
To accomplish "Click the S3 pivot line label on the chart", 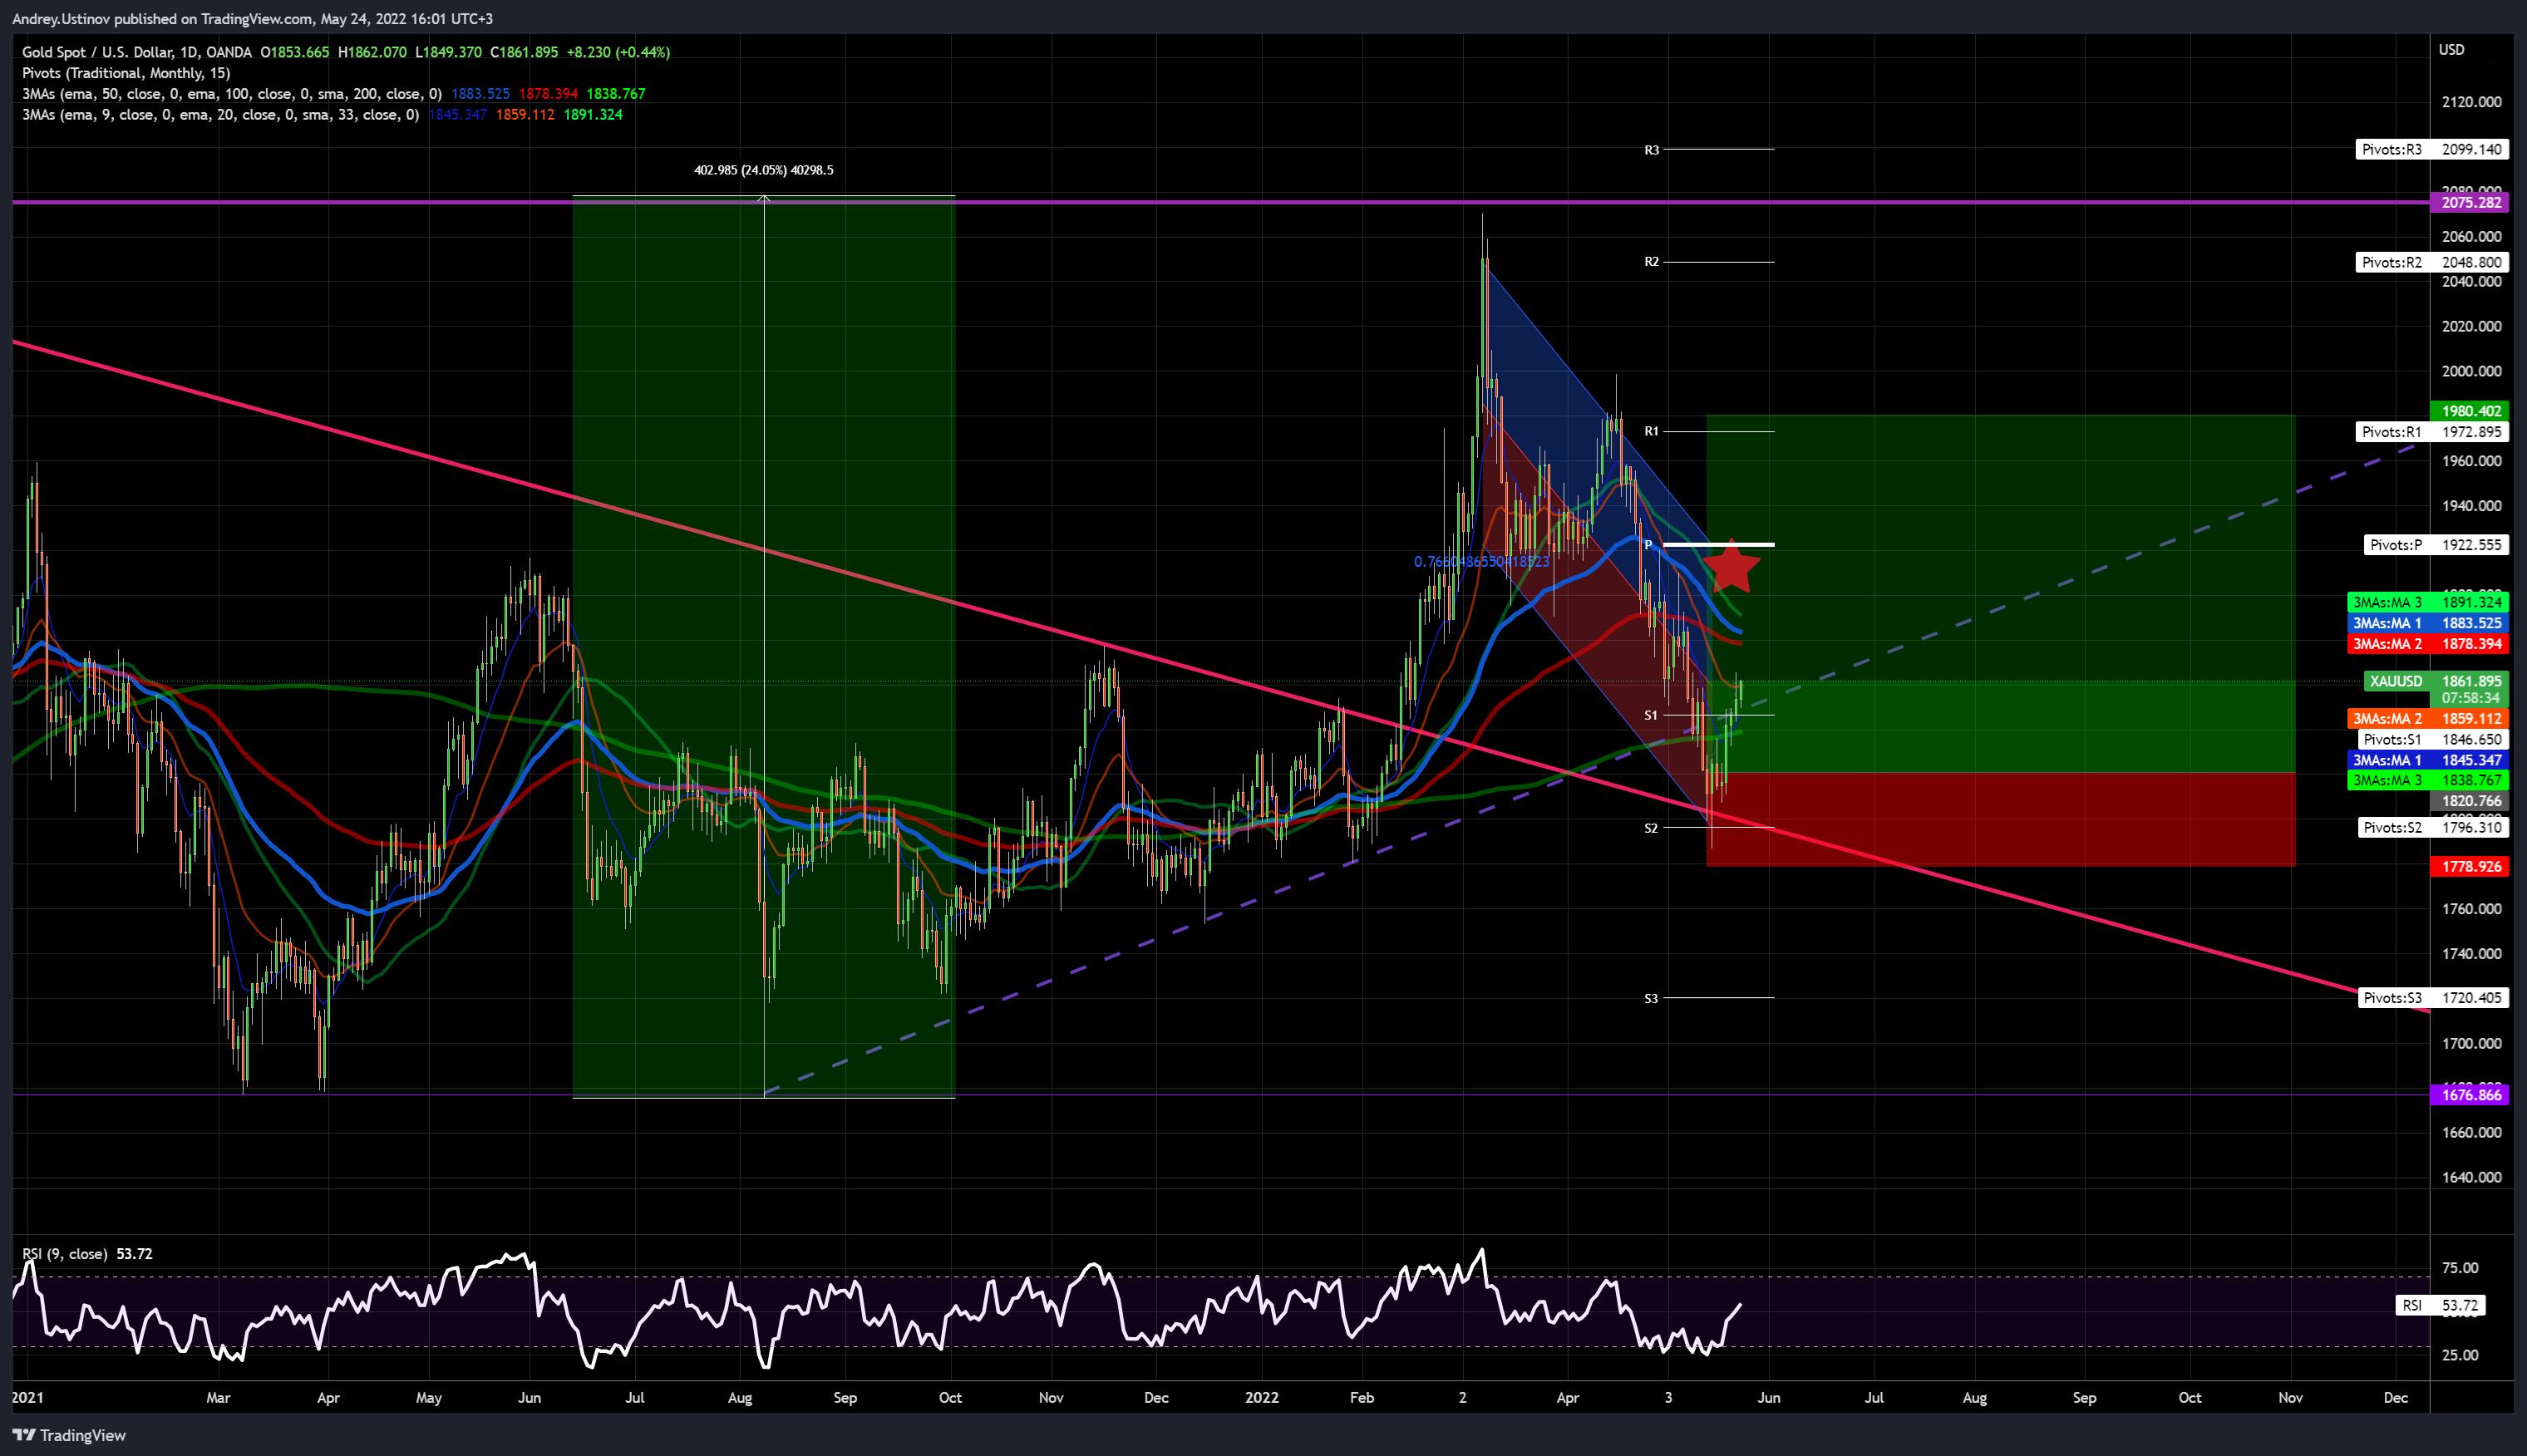I will tap(1651, 999).
